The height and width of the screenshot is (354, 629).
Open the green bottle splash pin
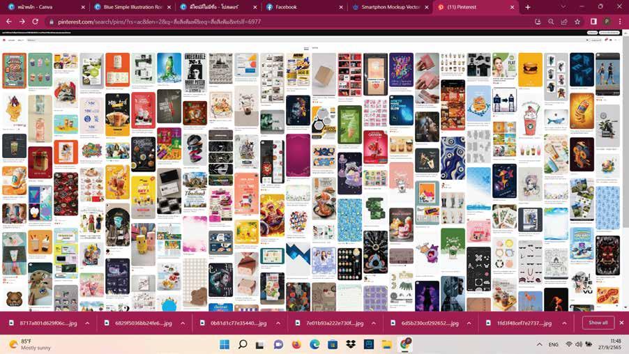click(169, 68)
